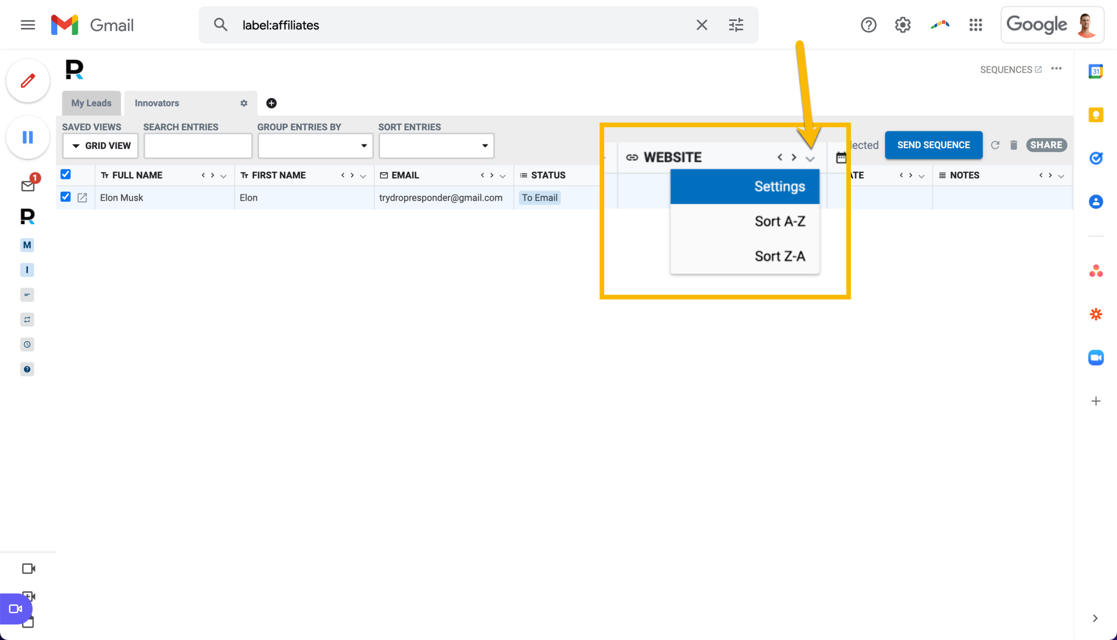Expand the Notes column menu
The height and width of the screenshot is (640, 1117).
[1061, 176]
